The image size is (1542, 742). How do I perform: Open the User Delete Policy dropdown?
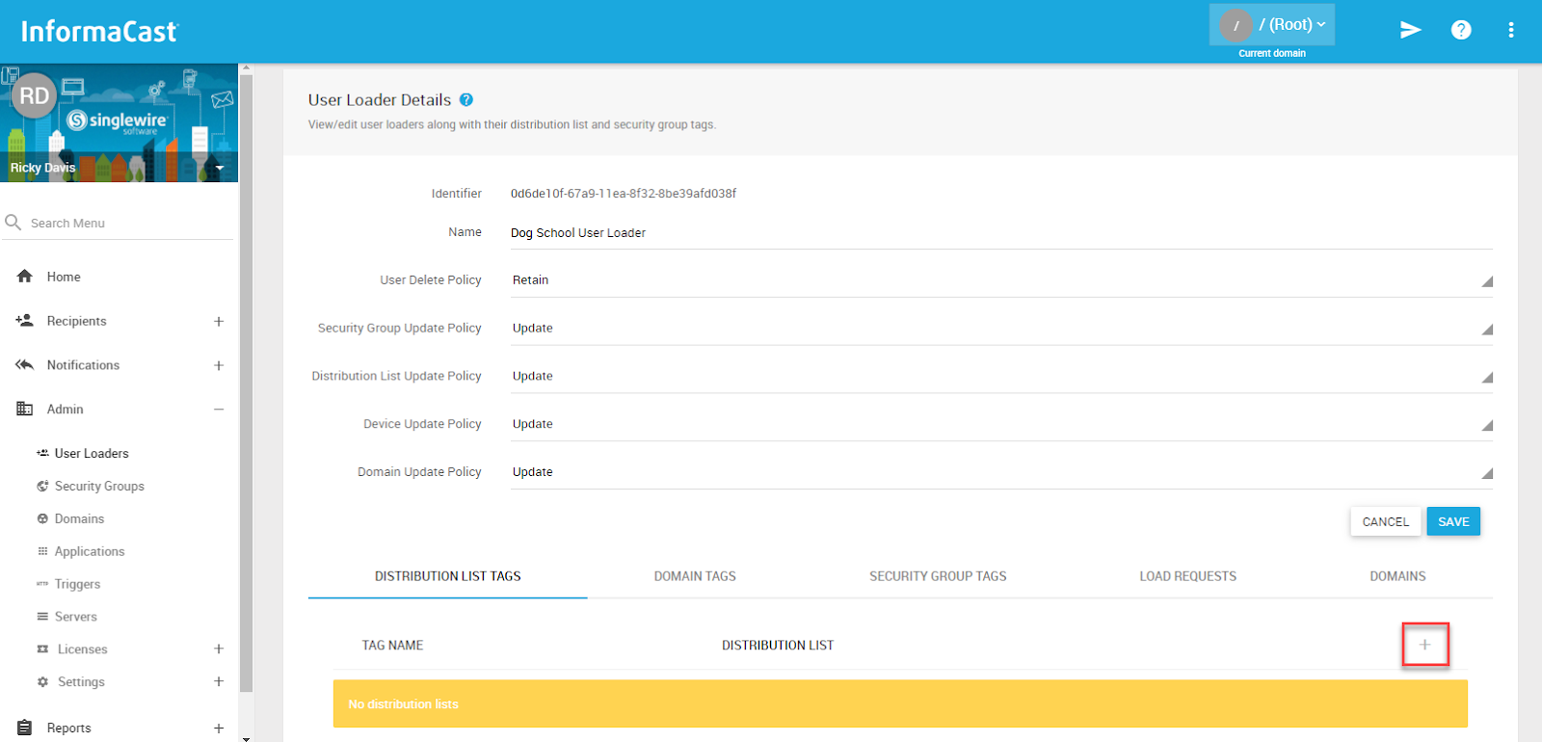click(x=1001, y=279)
